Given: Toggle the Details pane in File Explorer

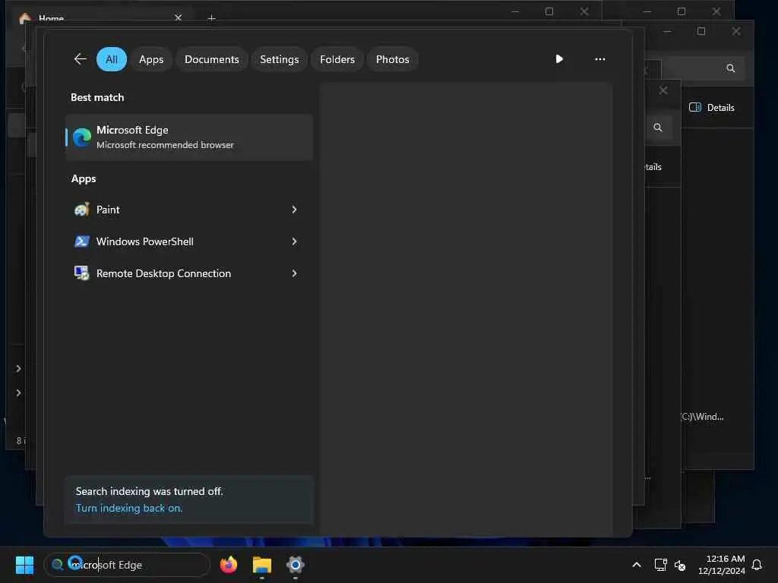Looking at the screenshot, I should pos(712,108).
